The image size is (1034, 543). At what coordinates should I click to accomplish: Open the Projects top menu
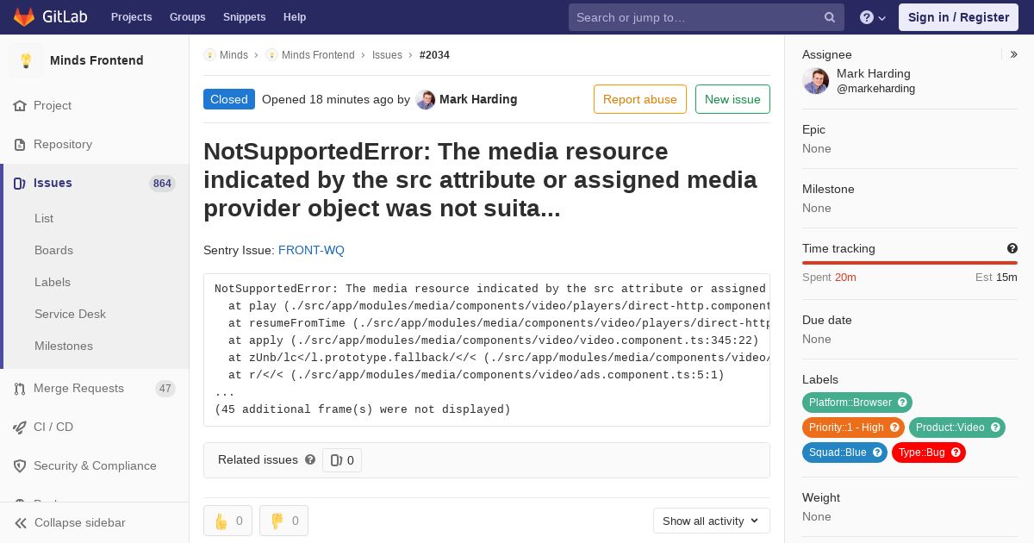(x=132, y=17)
